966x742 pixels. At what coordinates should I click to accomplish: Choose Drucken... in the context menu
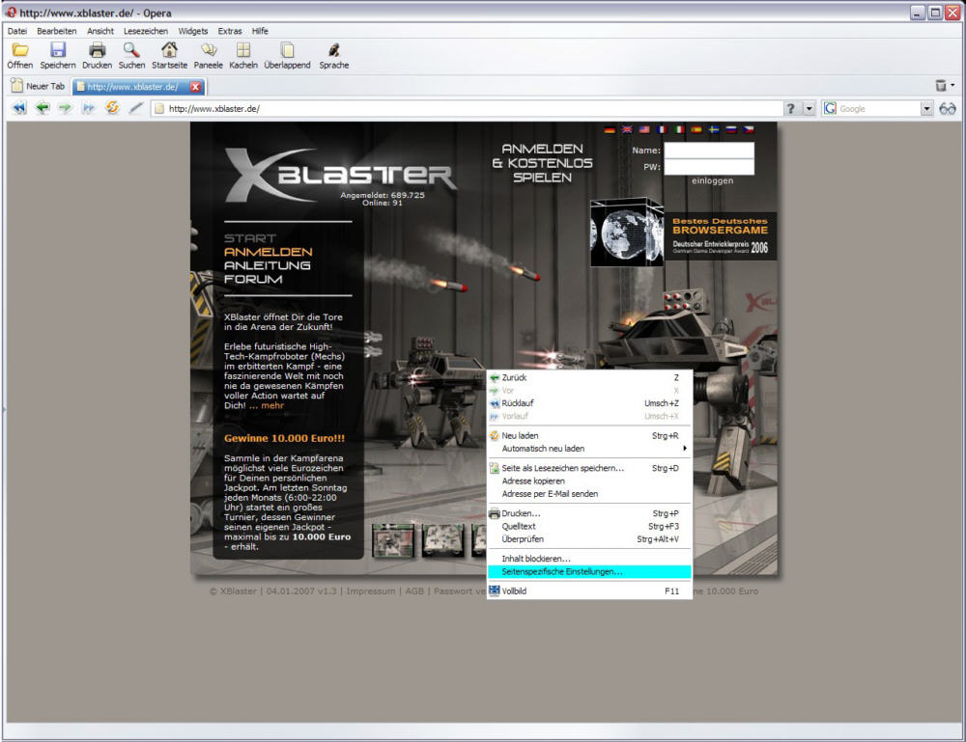pyautogui.click(x=589, y=513)
